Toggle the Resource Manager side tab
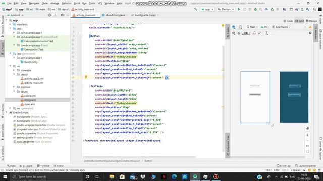The height and width of the screenshot is (181, 323). click(2, 26)
